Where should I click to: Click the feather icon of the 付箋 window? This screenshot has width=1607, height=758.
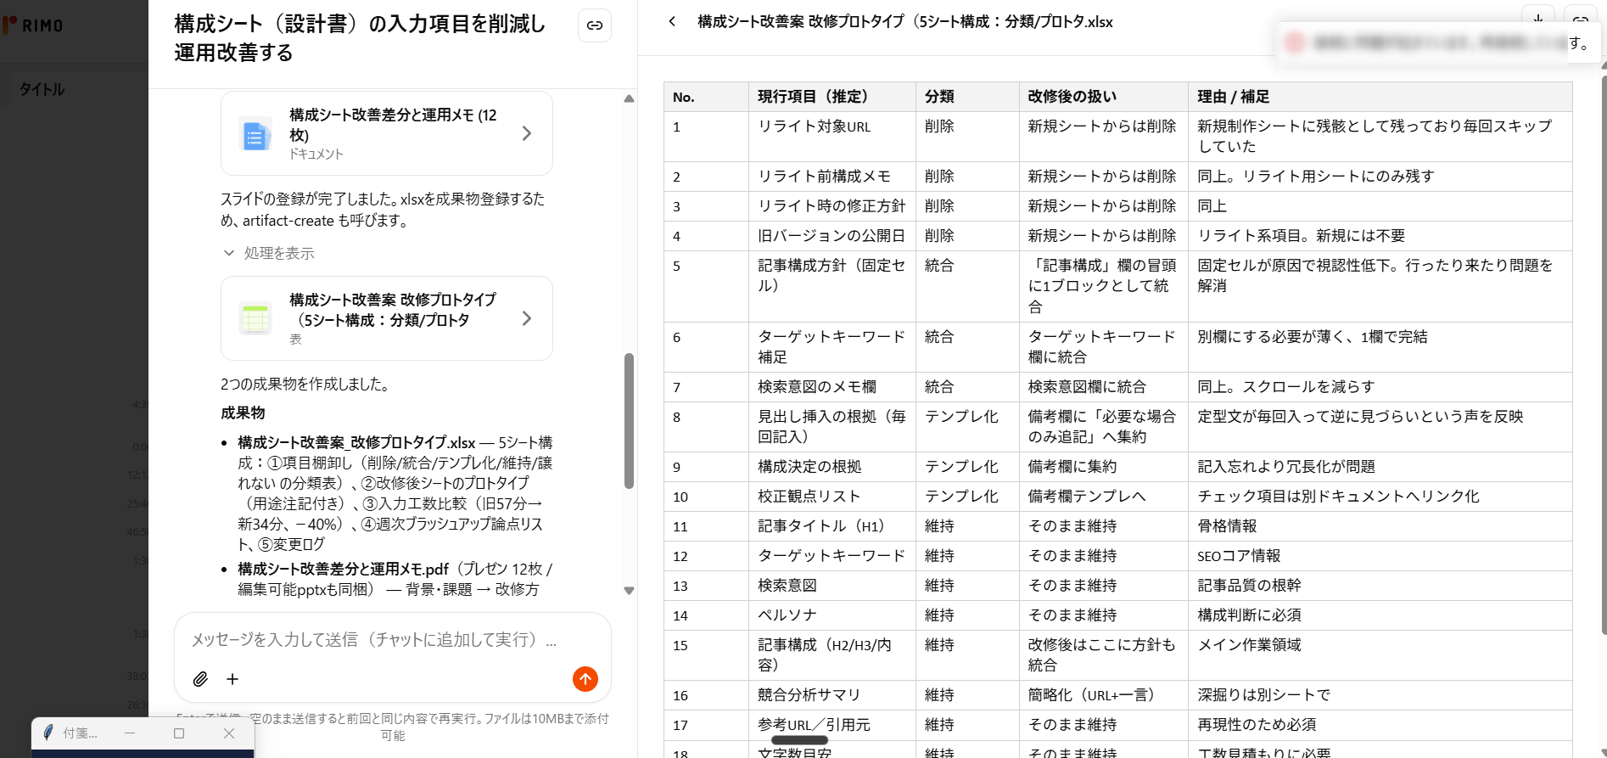coord(48,733)
